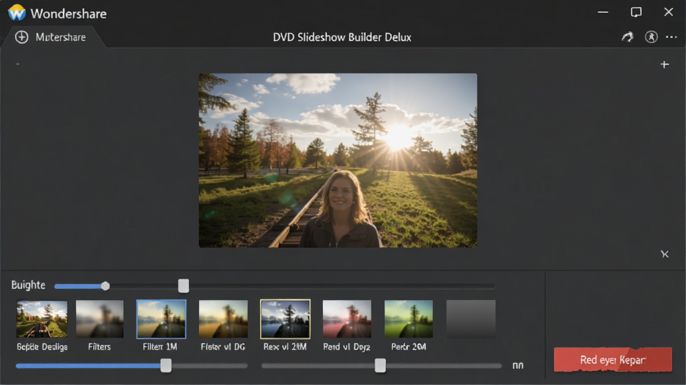Click the Red eye Repair button
686x385 pixels.
612,360
